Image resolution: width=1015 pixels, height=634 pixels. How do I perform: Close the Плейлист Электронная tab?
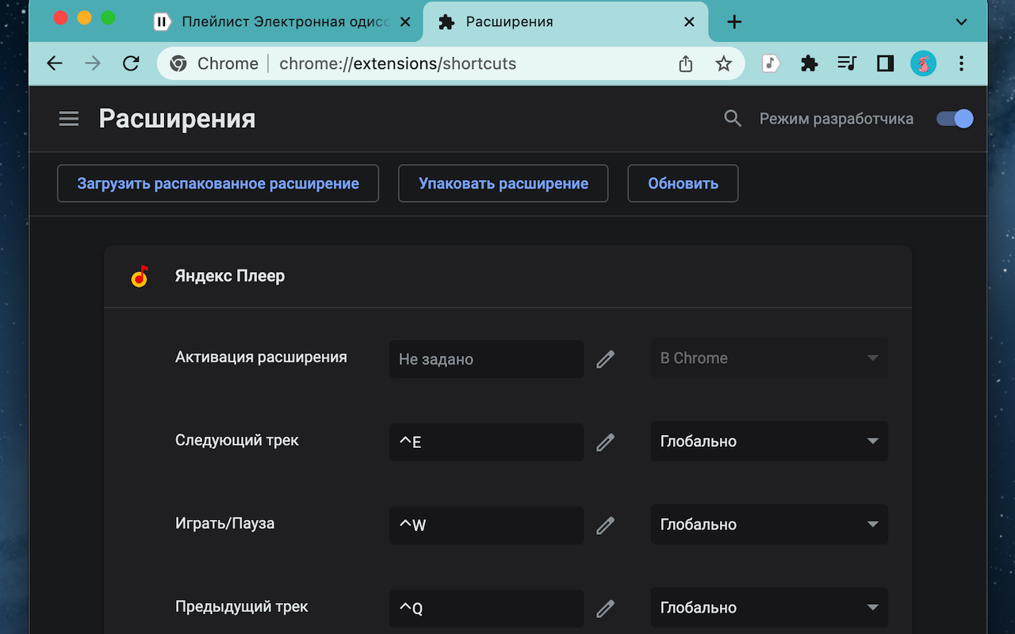[x=405, y=22]
